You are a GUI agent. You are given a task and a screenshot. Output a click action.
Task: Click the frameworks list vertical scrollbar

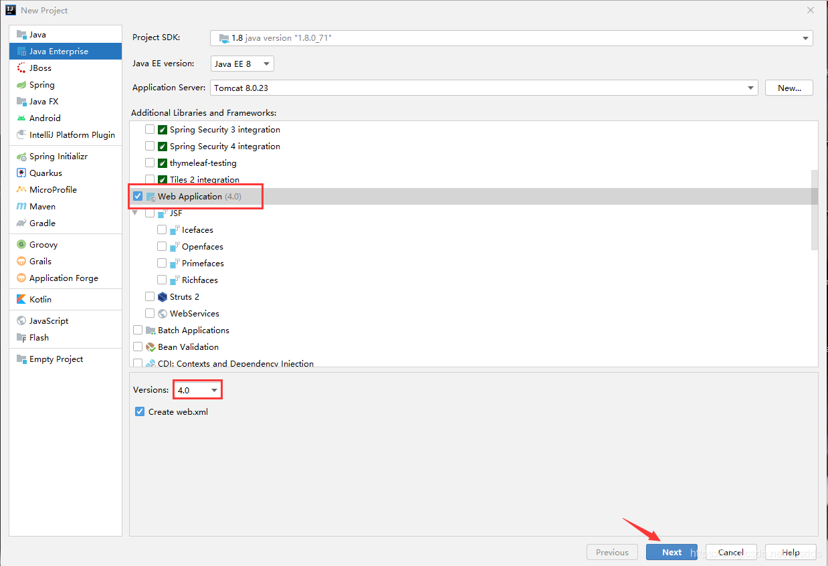point(814,209)
